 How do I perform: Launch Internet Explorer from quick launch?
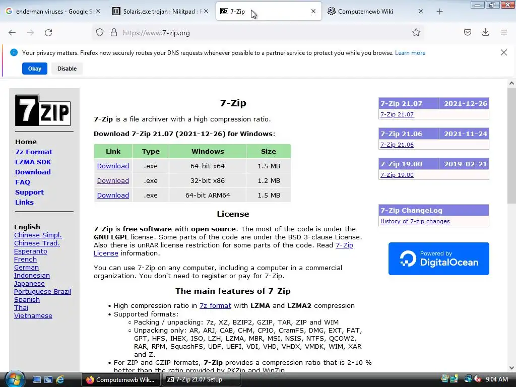[60, 380]
